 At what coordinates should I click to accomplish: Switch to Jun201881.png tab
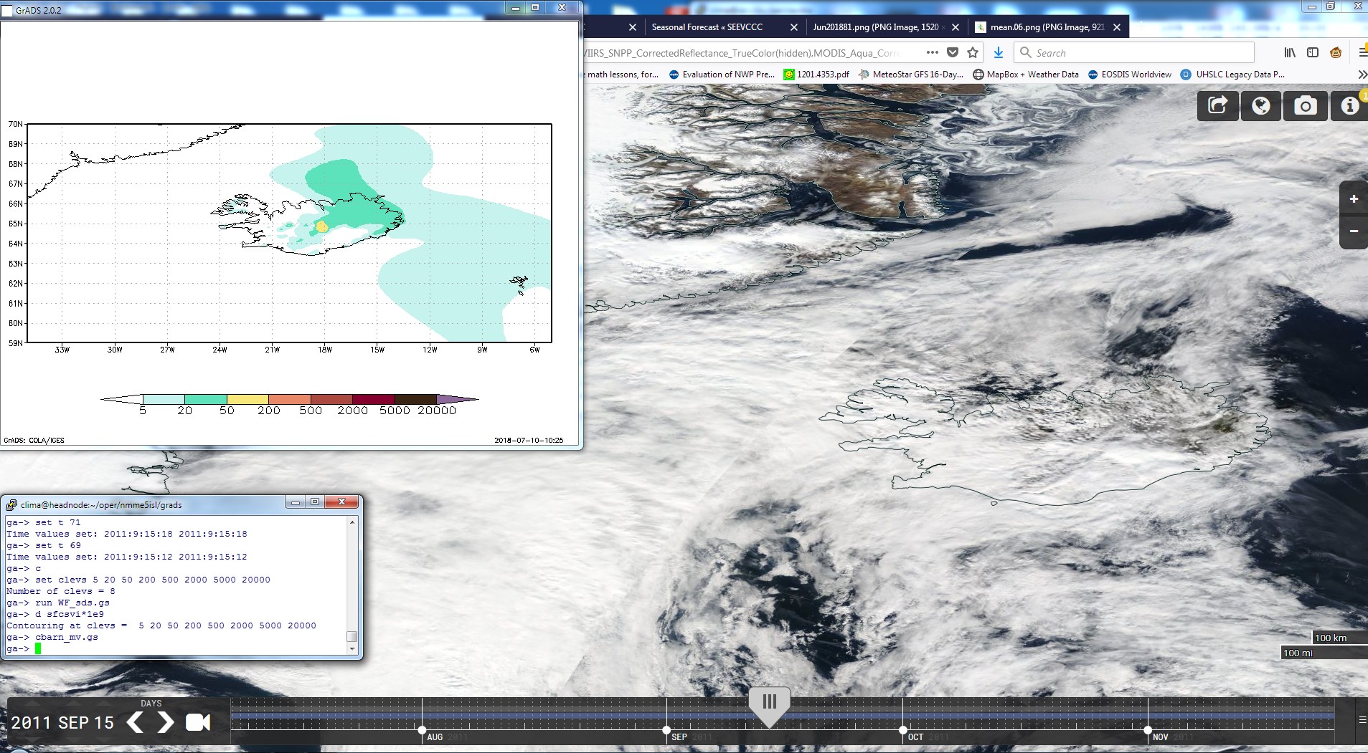(875, 27)
